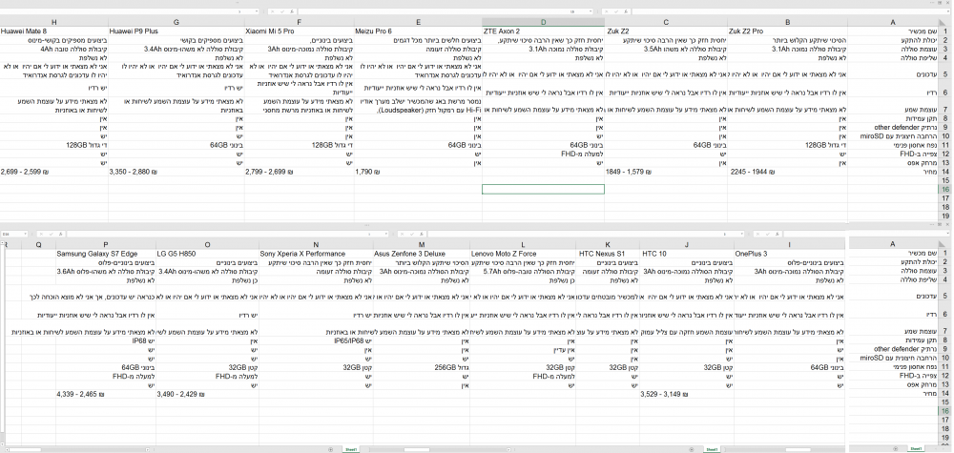This screenshot has height=453, width=954.
Task: Select the Zuk Z2 Pro cell
Action: coord(788,31)
